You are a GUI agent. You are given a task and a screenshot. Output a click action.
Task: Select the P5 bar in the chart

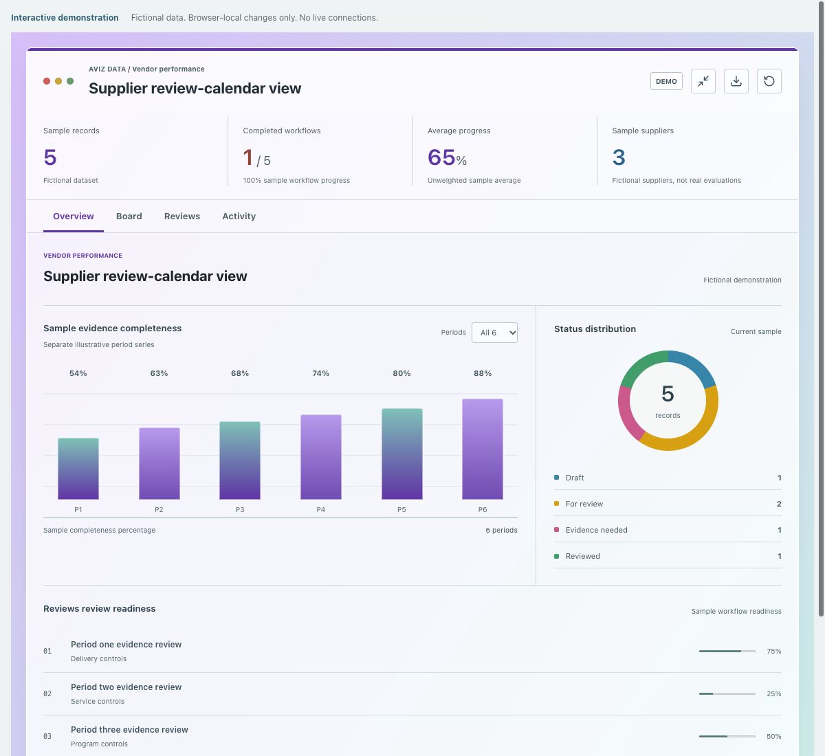click(x=402, y=454)
